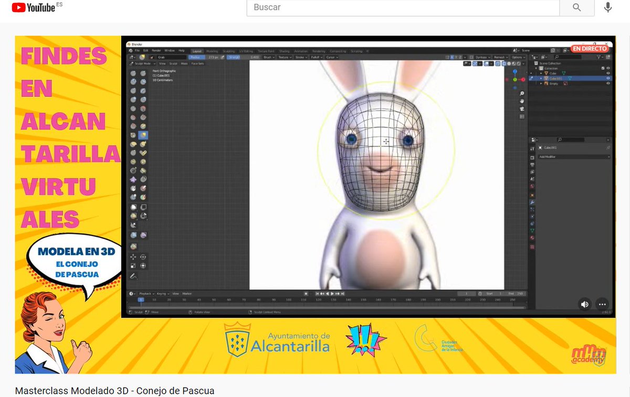Click the timeline playhead at frame 1
630x397 pixels.
tap(141, 299)
